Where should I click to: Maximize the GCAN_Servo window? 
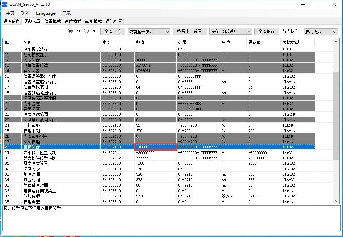click(x=318, y=4)
